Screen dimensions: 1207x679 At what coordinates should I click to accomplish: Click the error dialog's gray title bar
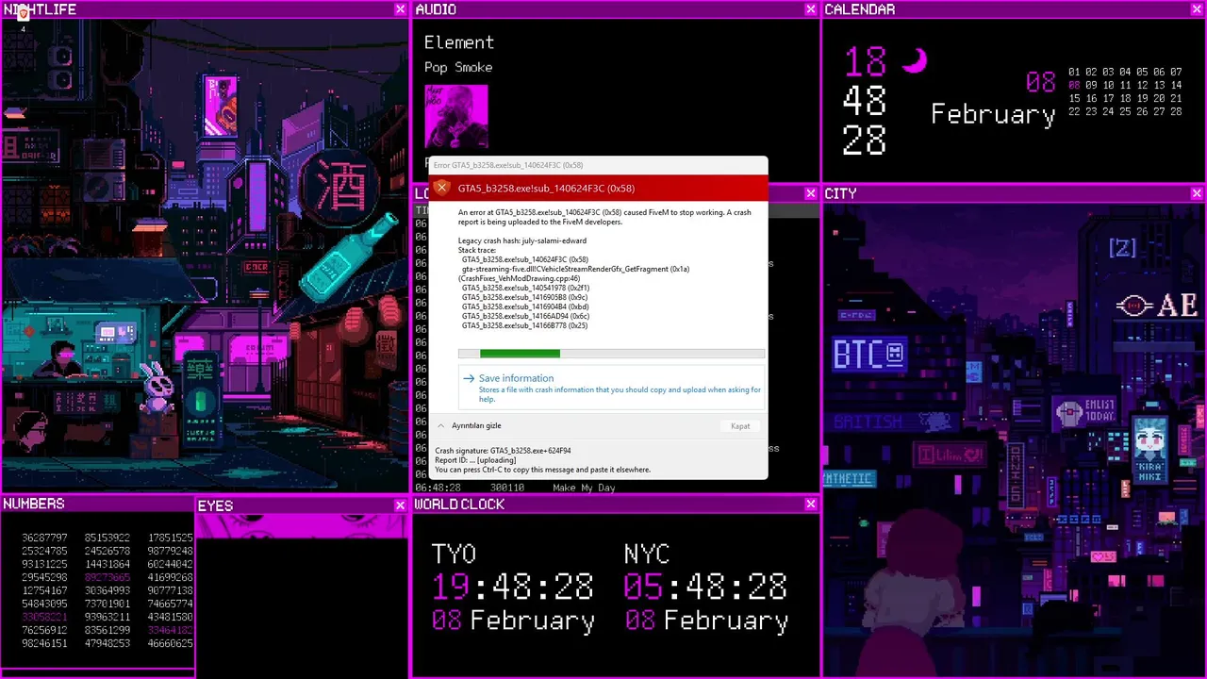pyautogui.click(x=598, y=165)
